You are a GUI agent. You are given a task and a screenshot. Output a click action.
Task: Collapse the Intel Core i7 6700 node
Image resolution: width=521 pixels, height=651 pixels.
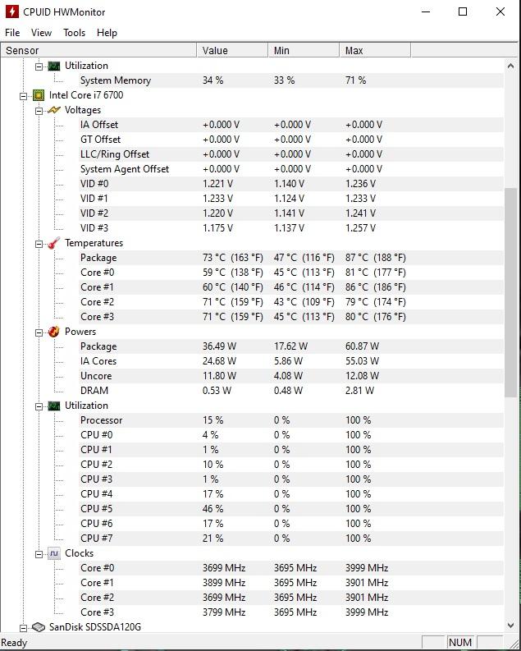click(23, 96)
